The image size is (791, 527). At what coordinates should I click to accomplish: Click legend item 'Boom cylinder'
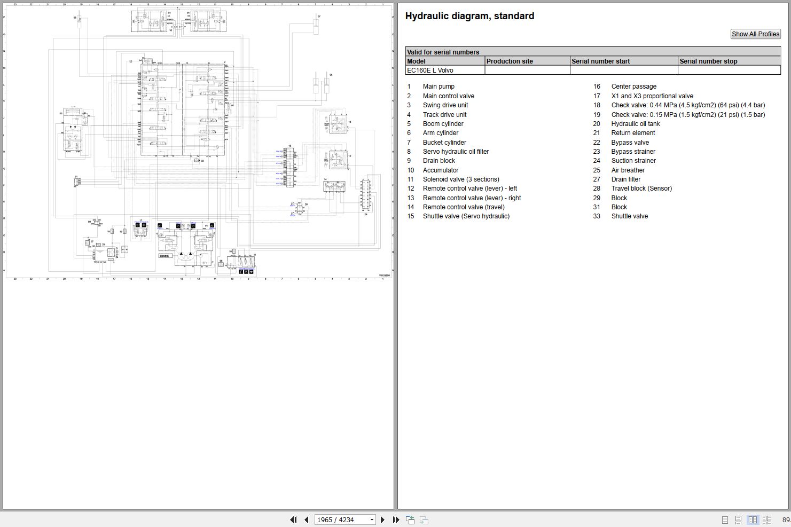443,124
